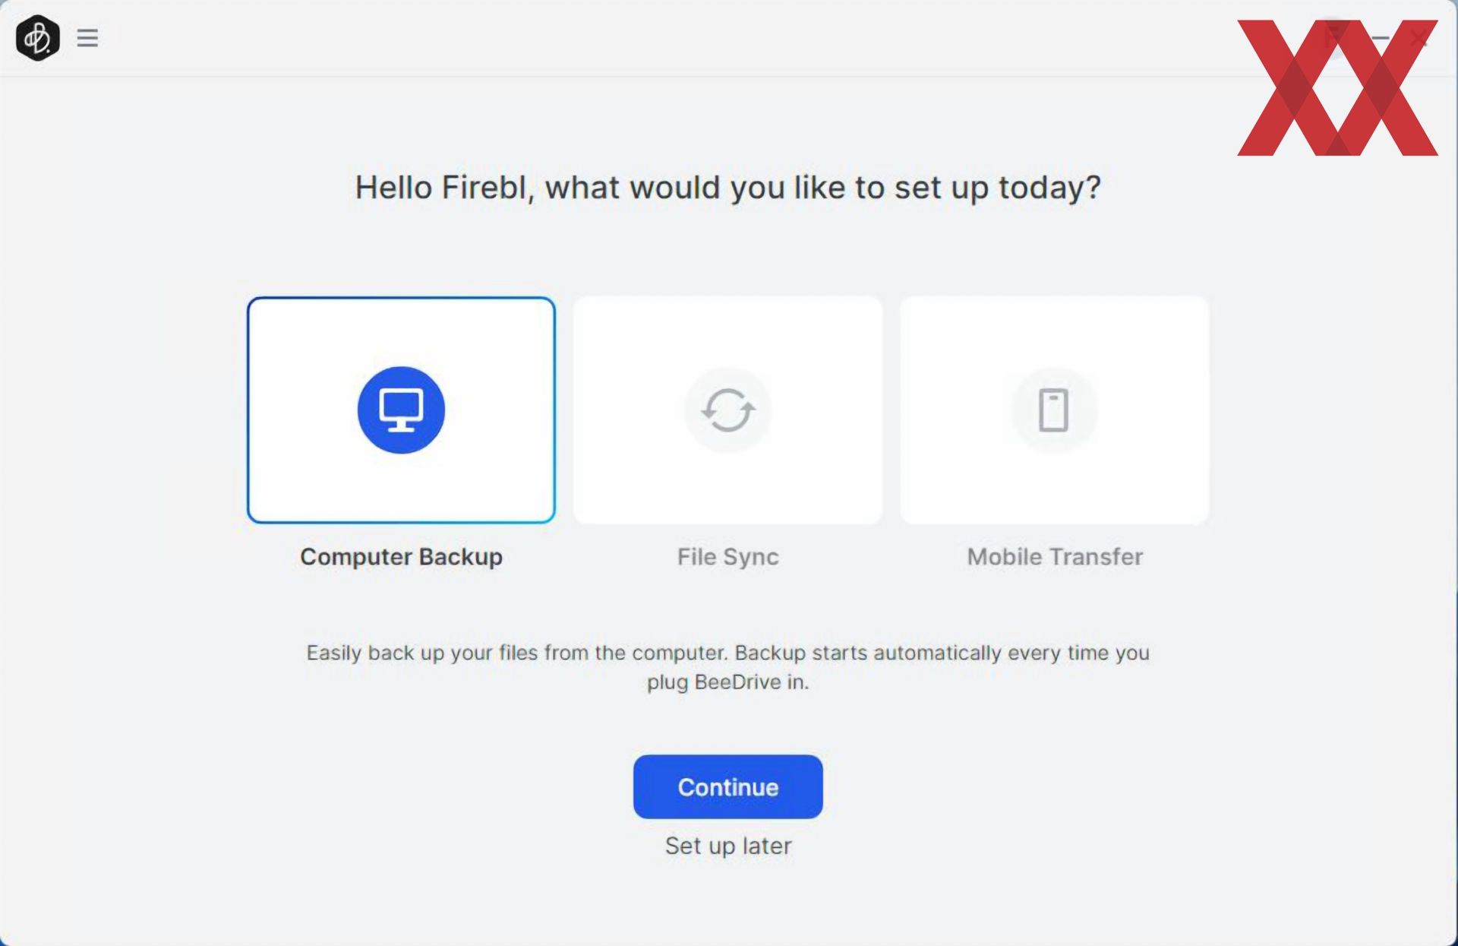Click the red XX watermark logo
This screenshot has height=946, width=1458.
point(1337,87)
